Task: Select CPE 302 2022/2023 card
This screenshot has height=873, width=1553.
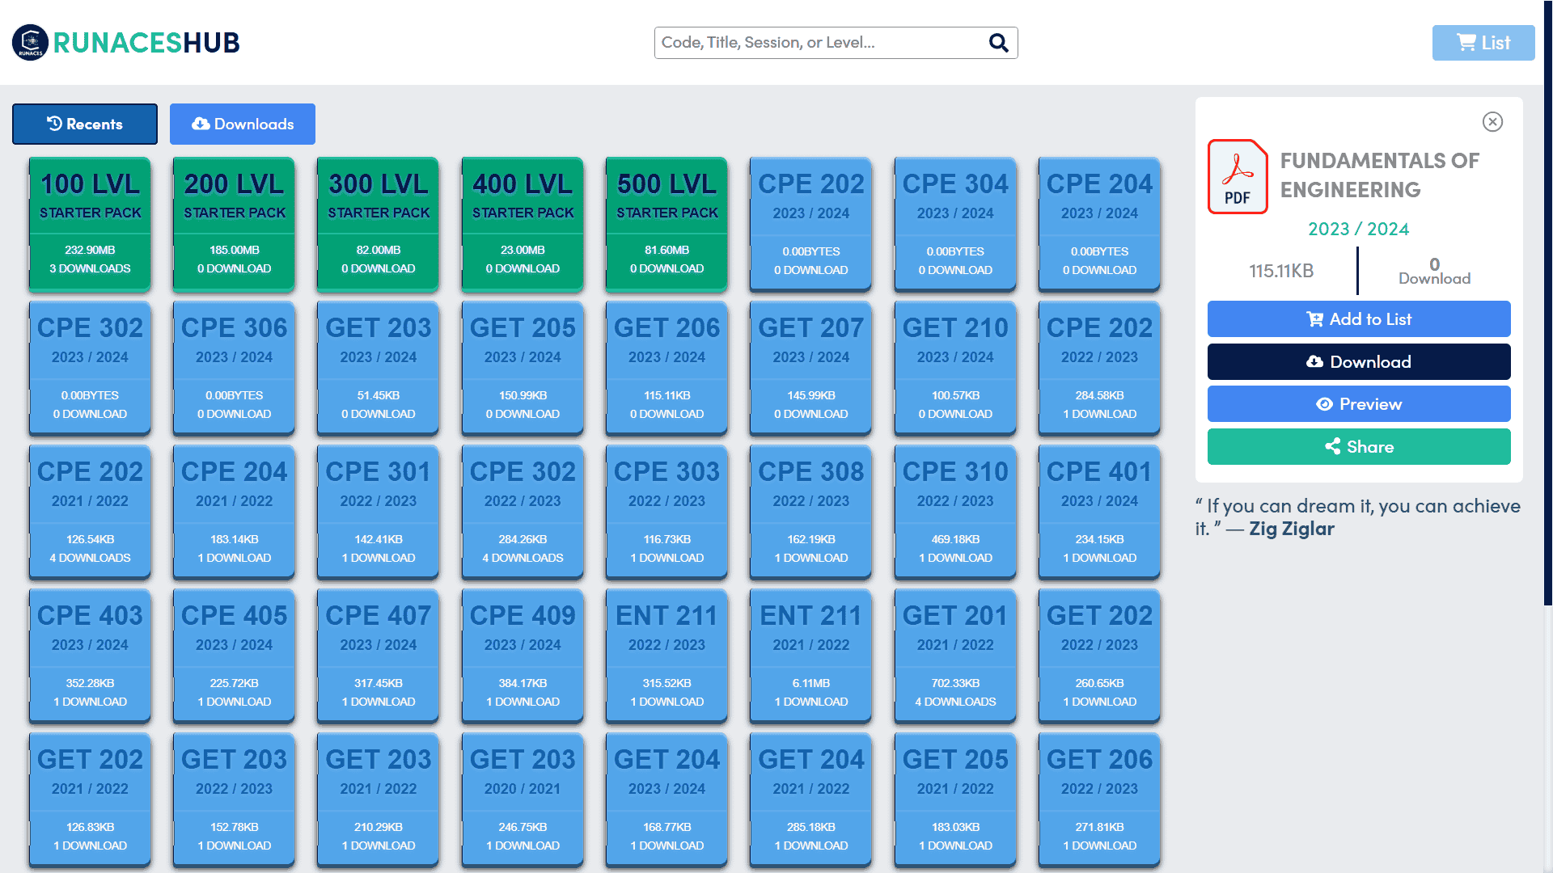Action: (523, 512)
